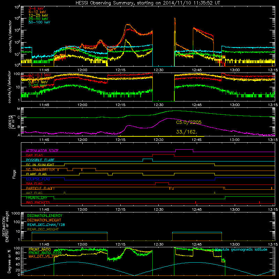
Task: Click the HESSI Observing Summary title text
Action: click(x=148, y=3)
